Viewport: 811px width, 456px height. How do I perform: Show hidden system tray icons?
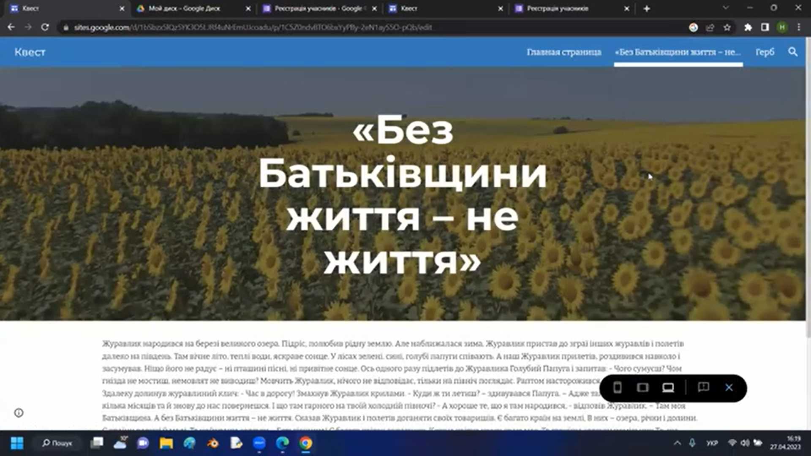pyautogui.click(x=677, y=443)
